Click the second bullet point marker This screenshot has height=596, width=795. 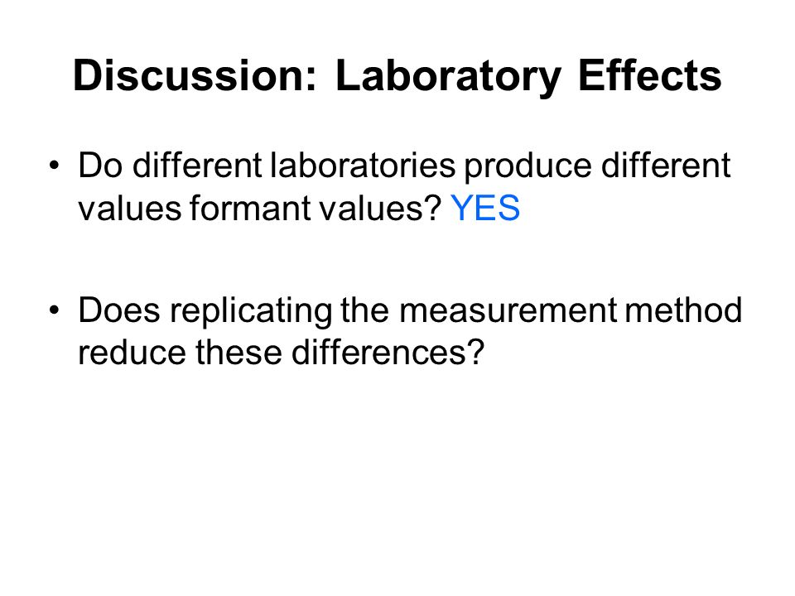(55, 310)
